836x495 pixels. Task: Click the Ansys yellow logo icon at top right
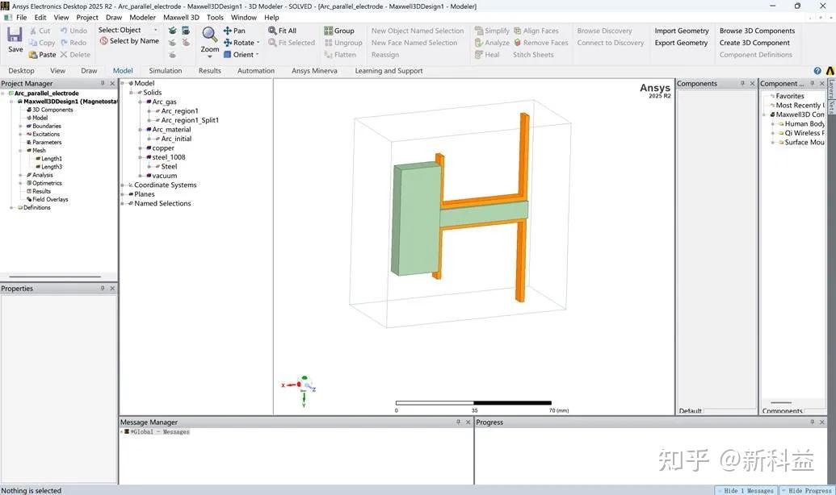click(x=830, y=71)
